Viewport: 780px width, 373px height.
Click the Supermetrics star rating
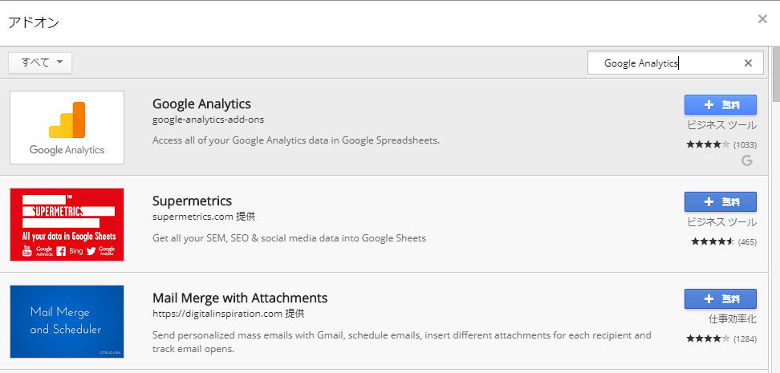click(713, 241)
